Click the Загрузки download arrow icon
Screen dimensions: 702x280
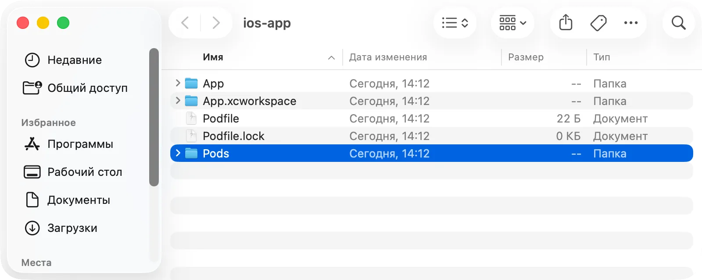pyautogui.click(x=32, y=228)
